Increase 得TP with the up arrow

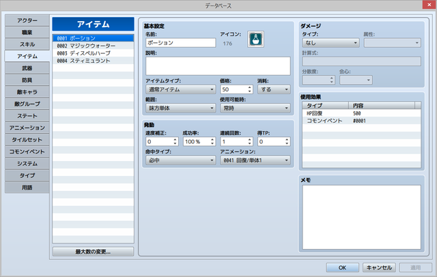coord(287,139)
